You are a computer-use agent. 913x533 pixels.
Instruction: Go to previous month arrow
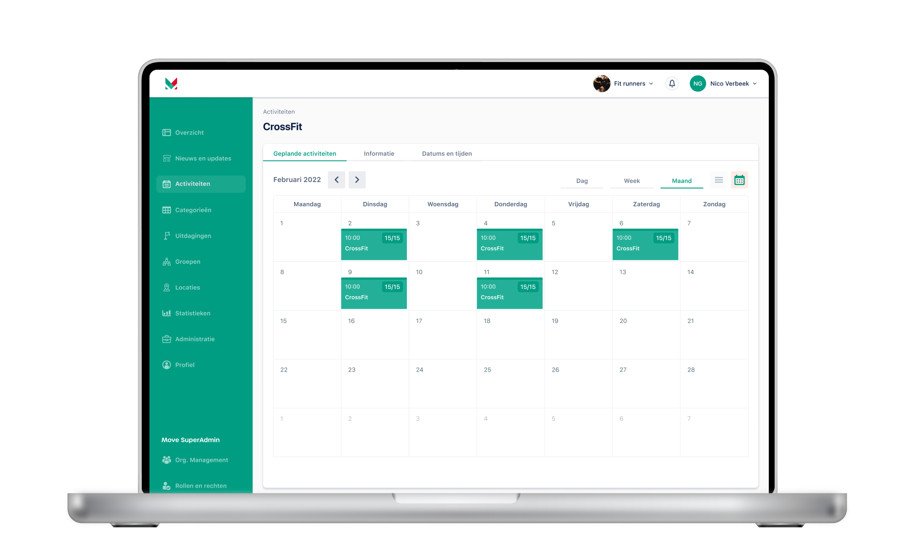[x=337, y=180]
